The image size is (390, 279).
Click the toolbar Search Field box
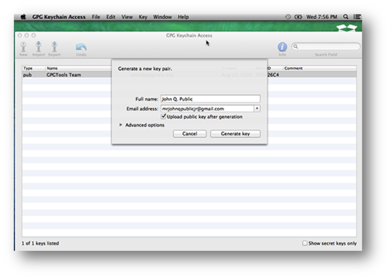tap(326, 46)
